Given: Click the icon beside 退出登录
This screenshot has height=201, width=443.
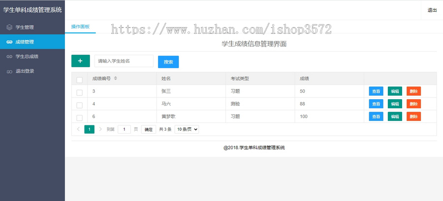Looking at the screenshot, I should pos(9,71).
